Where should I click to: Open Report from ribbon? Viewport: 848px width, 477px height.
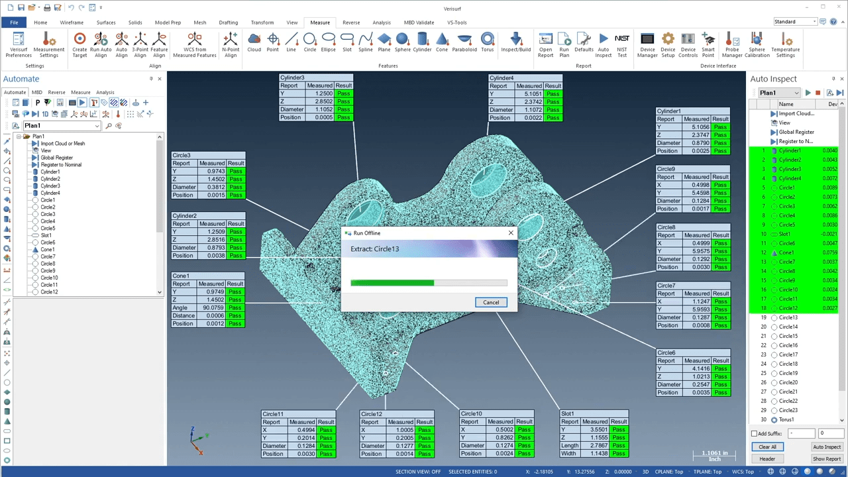[x=546, y=44]
